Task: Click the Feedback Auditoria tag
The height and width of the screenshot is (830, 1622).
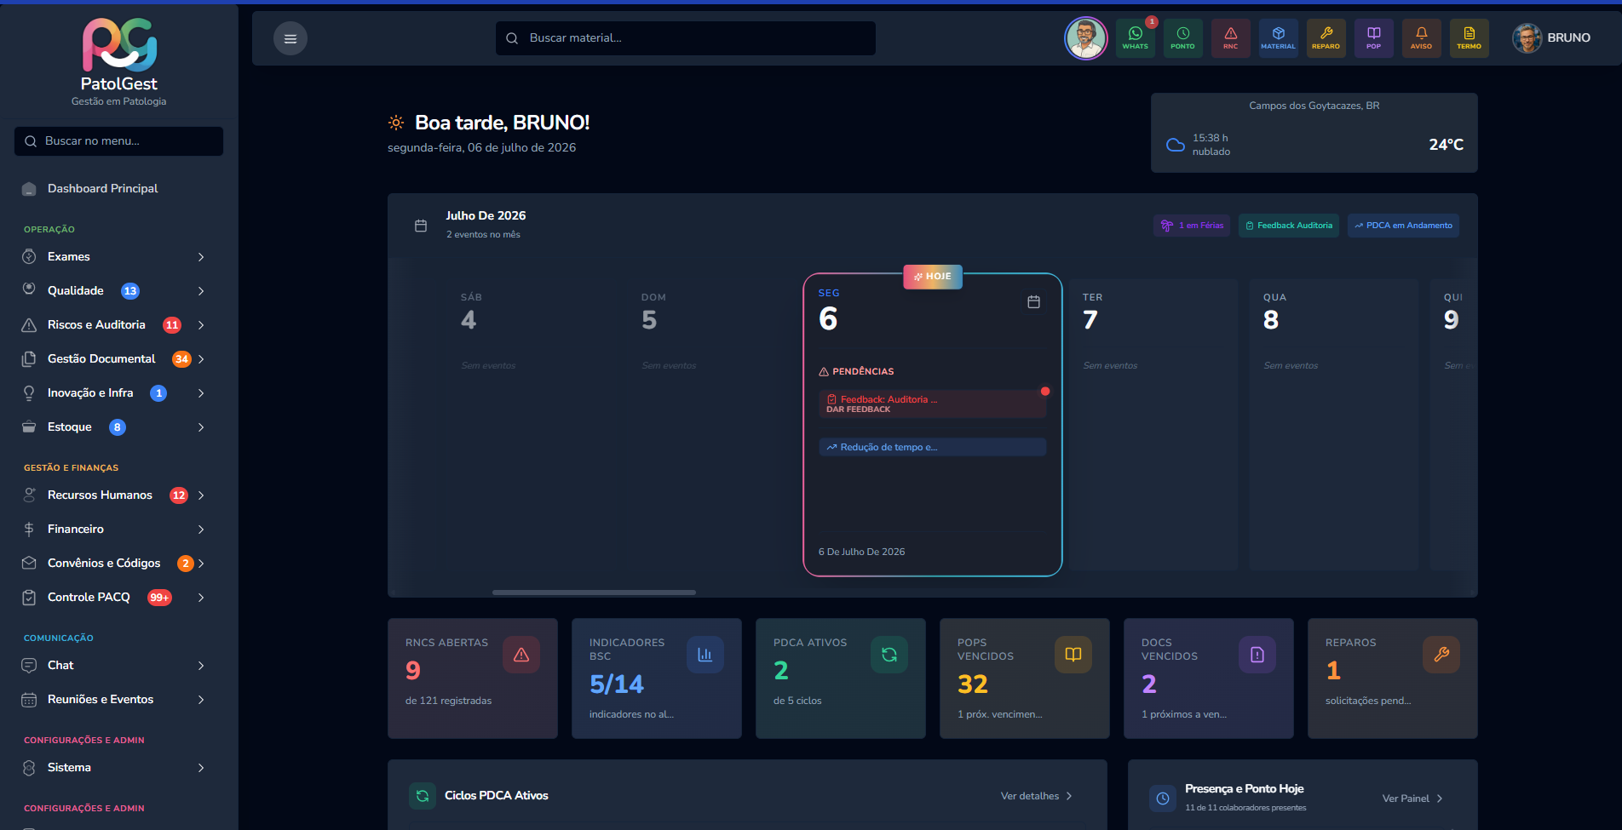Action: tap(1288, 226)
